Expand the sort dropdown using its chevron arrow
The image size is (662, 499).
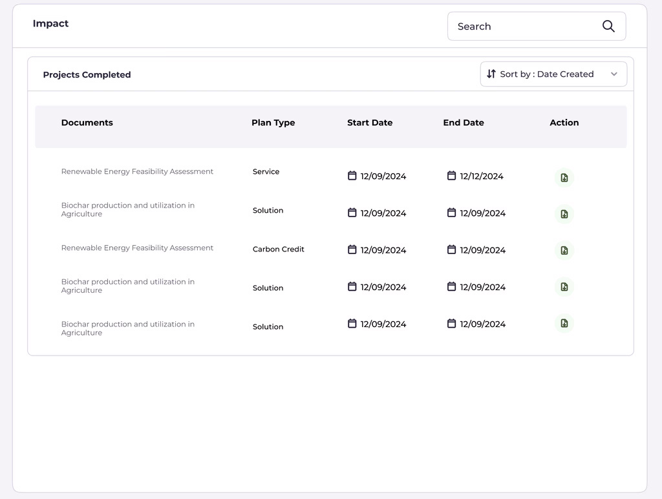[614, 74]
